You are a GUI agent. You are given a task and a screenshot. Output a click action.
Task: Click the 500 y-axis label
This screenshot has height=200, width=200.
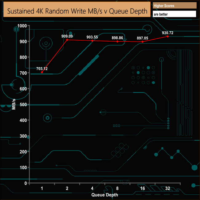23,105
